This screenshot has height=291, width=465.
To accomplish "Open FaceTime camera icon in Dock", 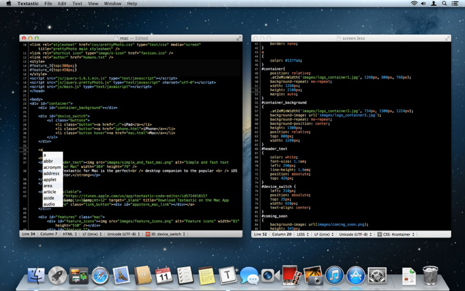I will point(270,275).
